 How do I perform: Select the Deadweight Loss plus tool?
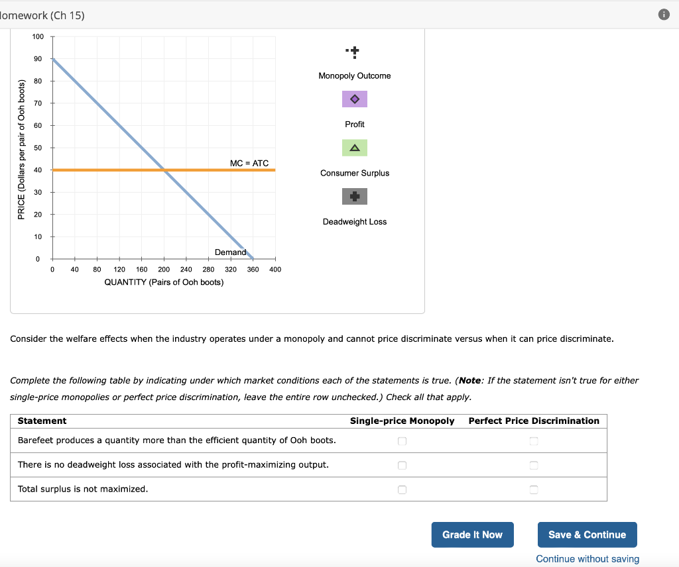click(x=355, y=196)
